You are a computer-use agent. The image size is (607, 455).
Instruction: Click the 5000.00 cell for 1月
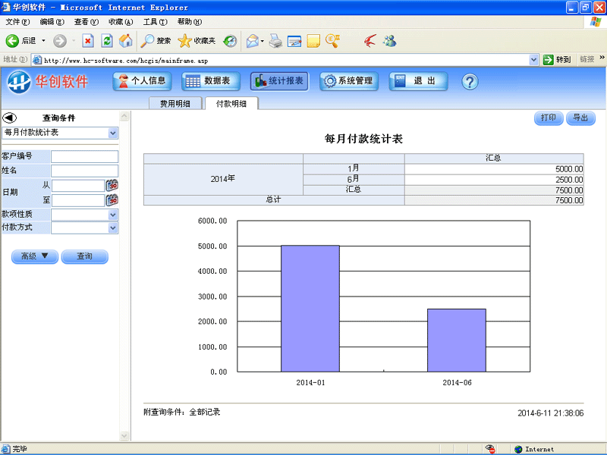[494, 169]
